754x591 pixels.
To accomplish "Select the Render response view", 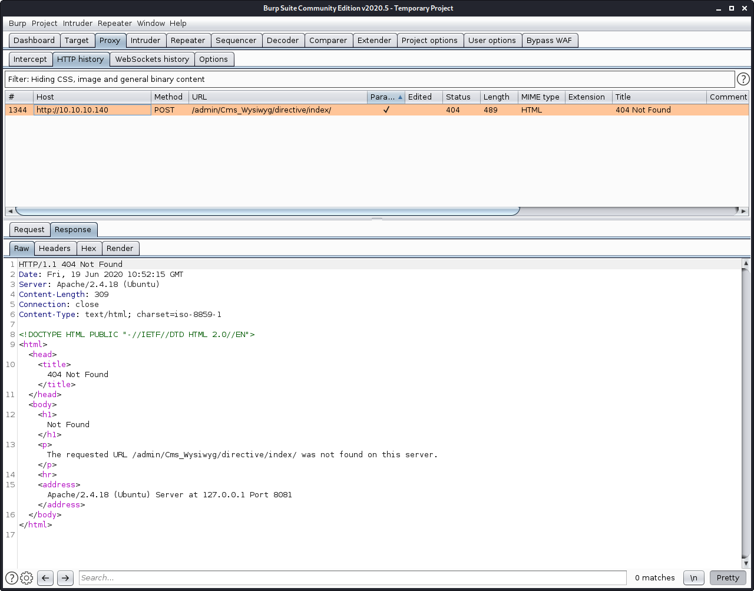I will pos(120,249).
